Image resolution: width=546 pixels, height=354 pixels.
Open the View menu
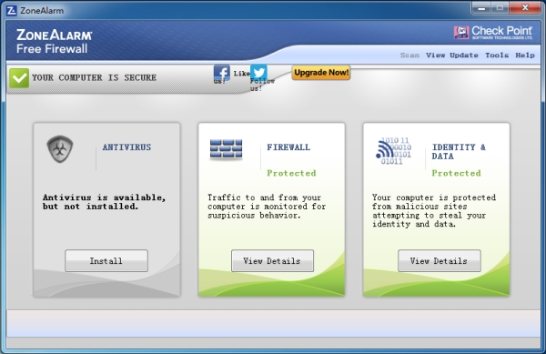point(435,55)
